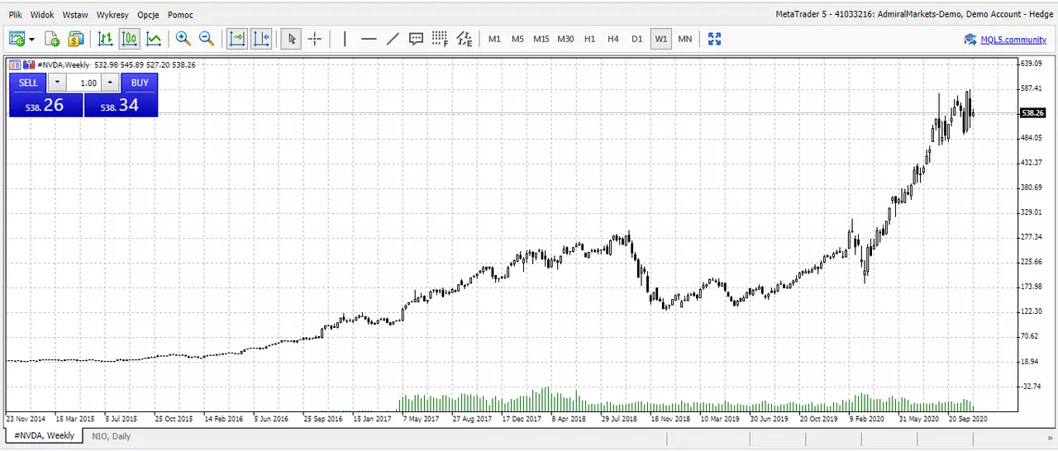Click the MQL5 graduation cap icon
The width and height of the screenshot is (1058, 451).
(970, 40)
